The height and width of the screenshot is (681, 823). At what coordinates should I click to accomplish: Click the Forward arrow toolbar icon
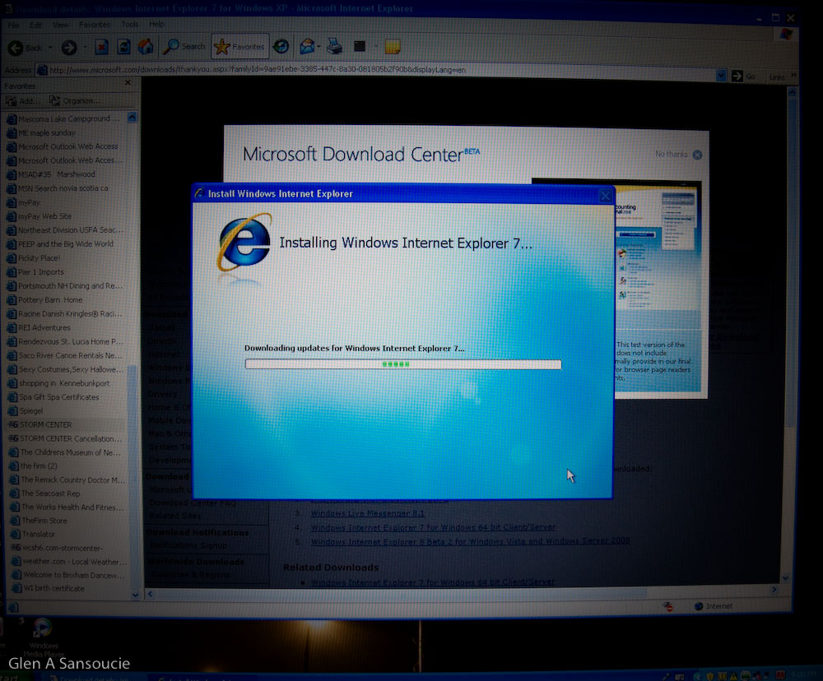click(69, 48)
